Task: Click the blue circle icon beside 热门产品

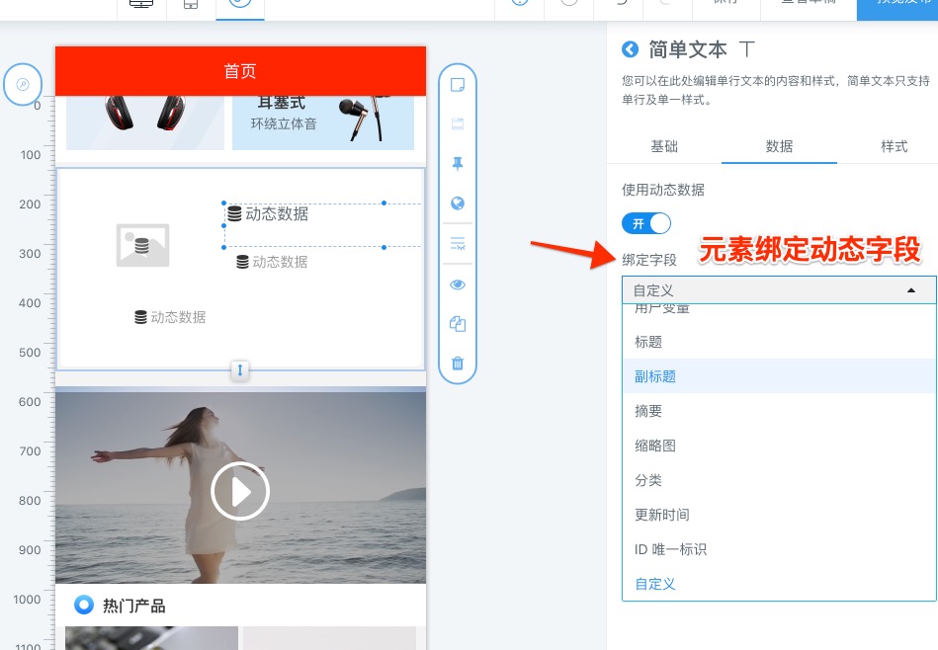Action: tap(84, 606)
